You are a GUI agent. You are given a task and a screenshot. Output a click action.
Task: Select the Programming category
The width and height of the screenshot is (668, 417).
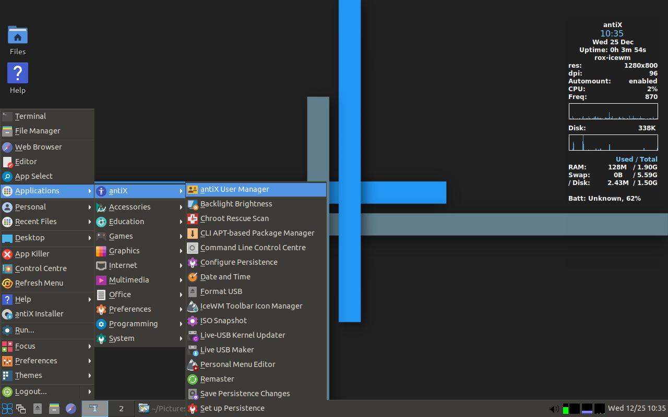(140, 324)
